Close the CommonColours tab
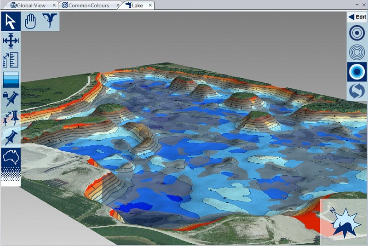Screen dimensions: 368x246 118,5
